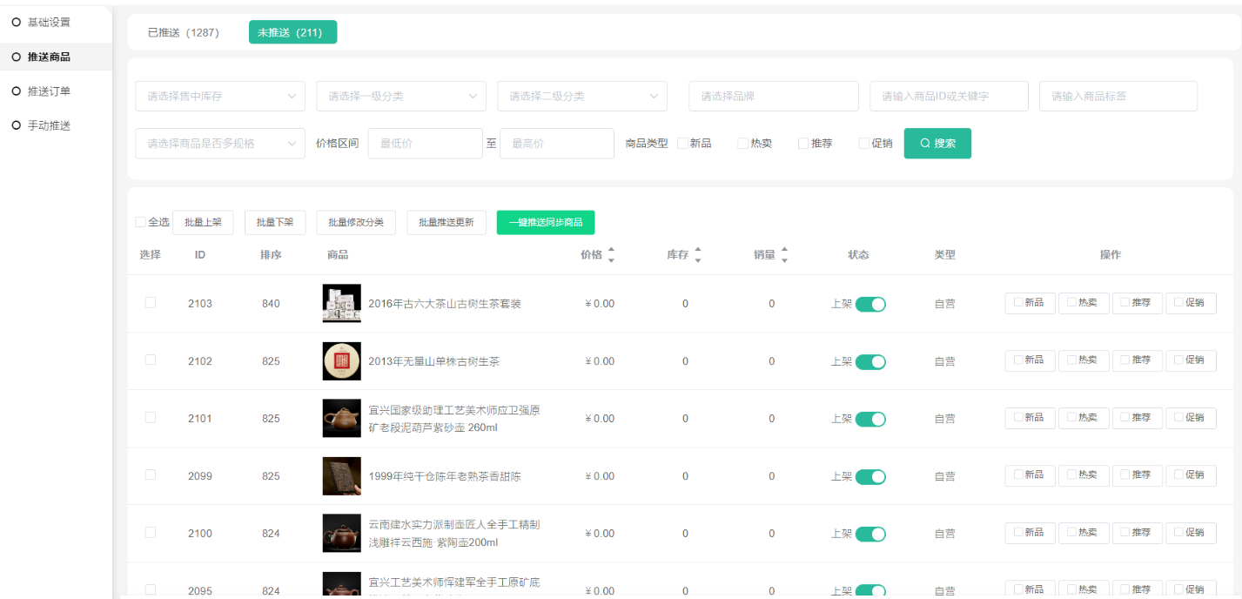Screen dimensions: 1242x599
Task: Click the circle icon beside 手动推送
Action: point(16,125)
